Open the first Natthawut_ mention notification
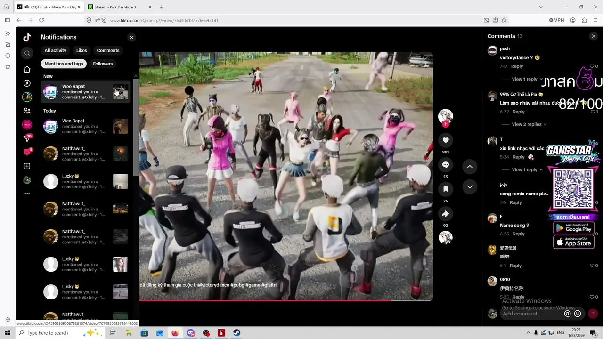Screen dimensions: 603x339 click(85, 154)
